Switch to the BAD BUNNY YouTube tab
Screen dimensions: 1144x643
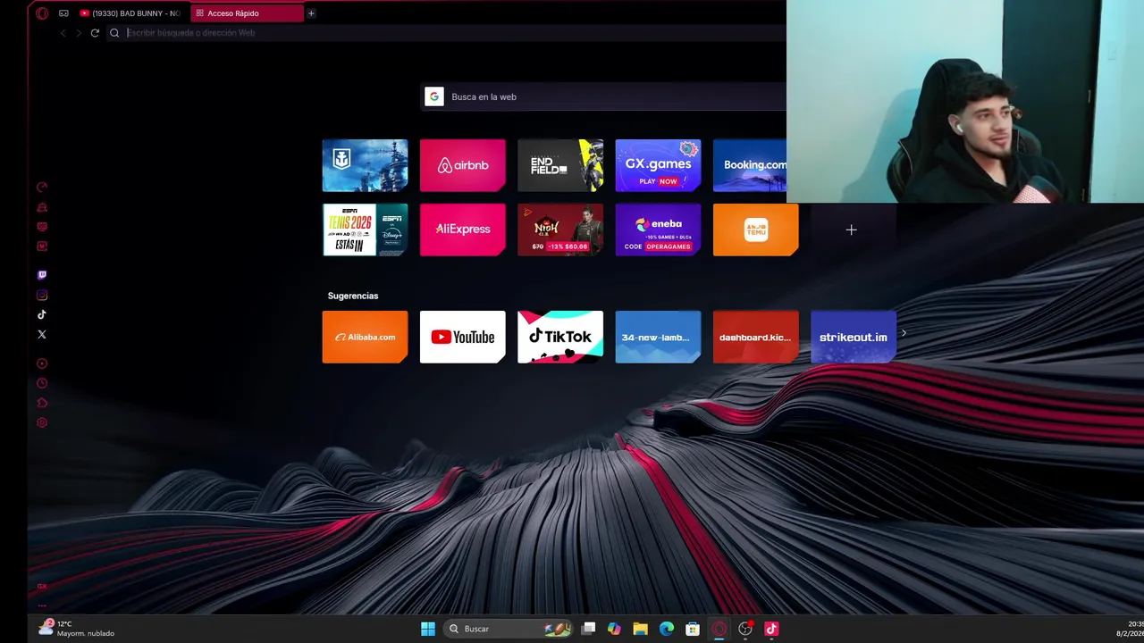(130, 13)
